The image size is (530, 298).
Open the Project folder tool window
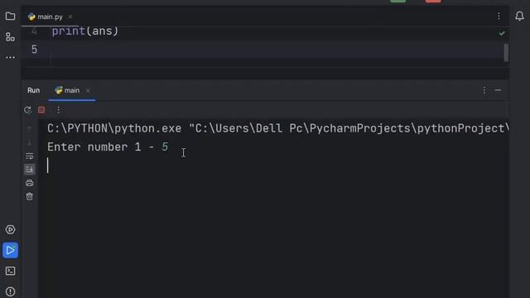tap(10, 17)
